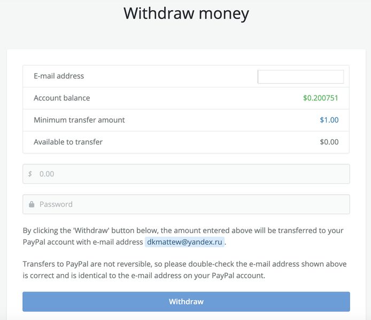Click the 'Withdraw money' page heading
Image resolution: width=371 pixels, height=320 pixels.
pos(186,13)
